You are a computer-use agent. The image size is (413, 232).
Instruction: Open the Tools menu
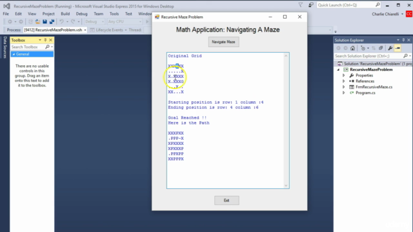point(114,14)
